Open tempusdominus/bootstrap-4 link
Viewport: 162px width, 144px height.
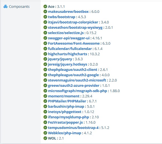pos(73,128)
